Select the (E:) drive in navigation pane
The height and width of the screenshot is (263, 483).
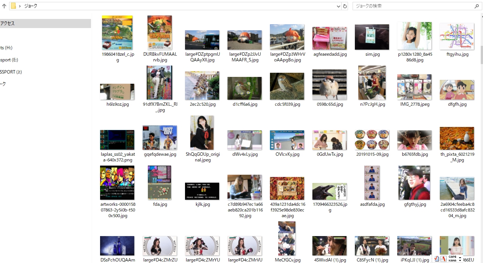9,60
